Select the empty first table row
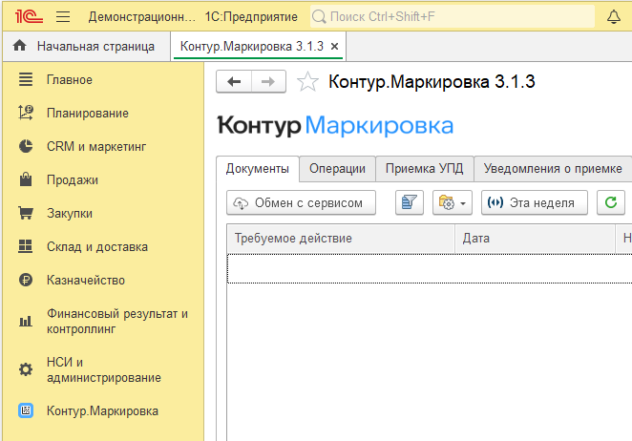 pyautogui.click(x=430, y=268)
